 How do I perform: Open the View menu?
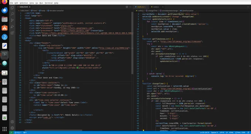click(32, 3)
